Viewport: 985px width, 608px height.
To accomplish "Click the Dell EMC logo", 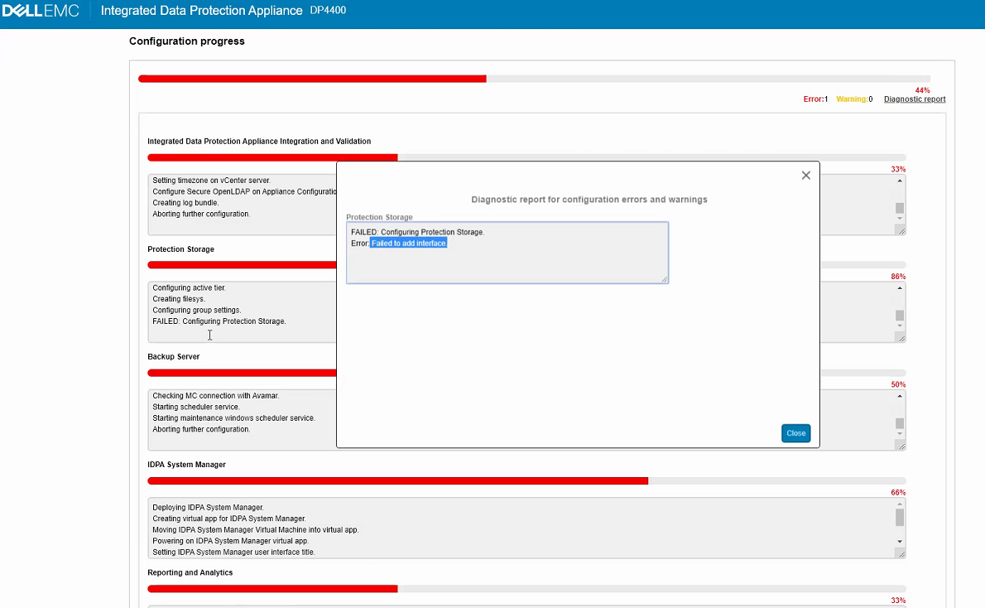I will point(41,12).
